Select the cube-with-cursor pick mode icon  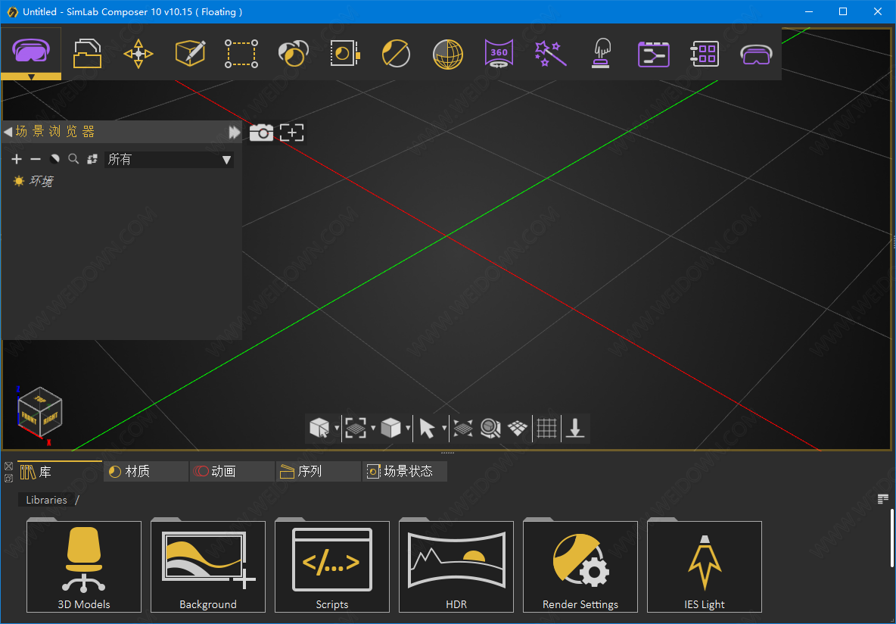[319, 428]
